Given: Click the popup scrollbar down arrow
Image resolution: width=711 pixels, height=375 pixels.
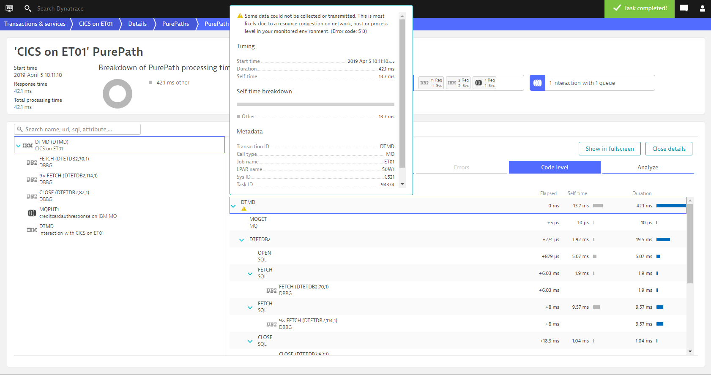Looking at the screenshot, I should point(402,184).
